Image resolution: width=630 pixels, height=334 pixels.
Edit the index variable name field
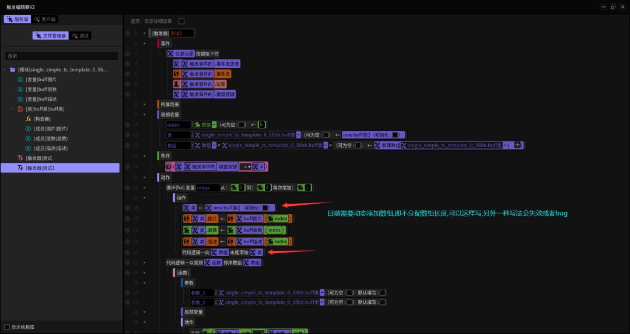point(178,125)
